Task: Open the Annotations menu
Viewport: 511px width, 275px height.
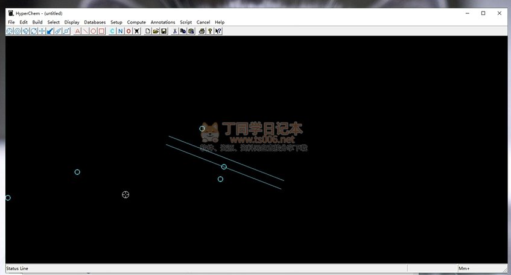Action: pyautogui.click(x=163, y=22)
